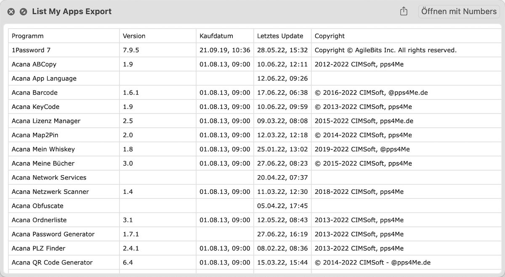Screen dimensions: 505x277
Task: Click the '2019-2022 CIMSoft, @pps4Me' cell
Action: [407, 149]
